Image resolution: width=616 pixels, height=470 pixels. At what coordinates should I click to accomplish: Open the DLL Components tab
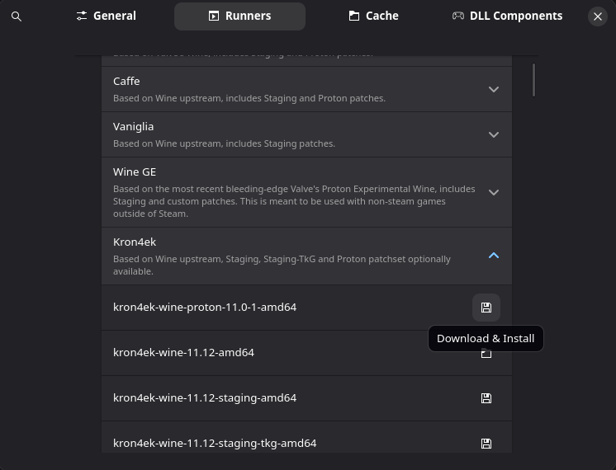pos(507,16)
